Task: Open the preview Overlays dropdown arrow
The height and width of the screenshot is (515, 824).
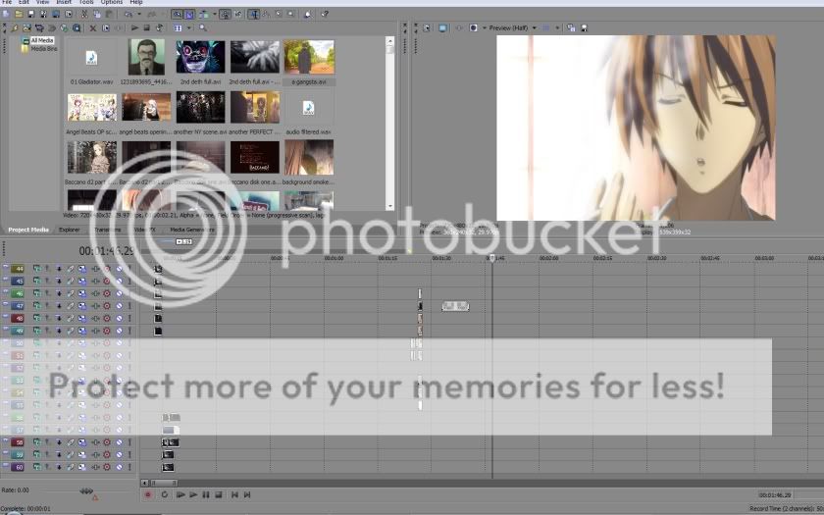Action: 557,27
